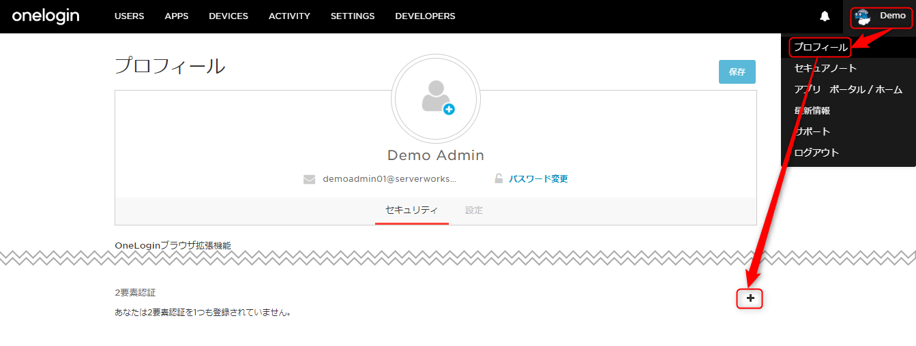Open the DEVELOPERS menu
This screenshot has width=916, height=346.
click(425, 16)
